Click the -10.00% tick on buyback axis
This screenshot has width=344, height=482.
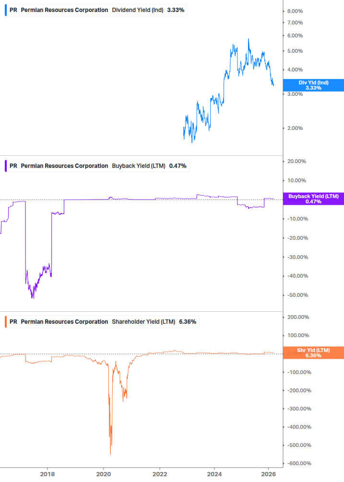297,219
